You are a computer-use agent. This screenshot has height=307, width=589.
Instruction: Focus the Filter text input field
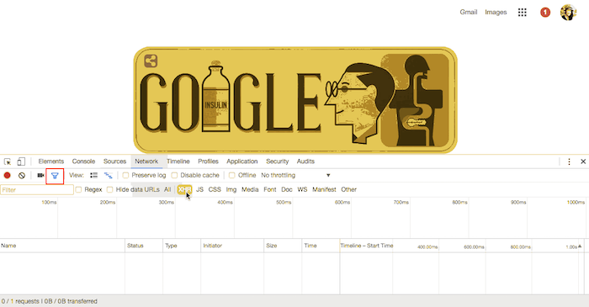(37, 190)
